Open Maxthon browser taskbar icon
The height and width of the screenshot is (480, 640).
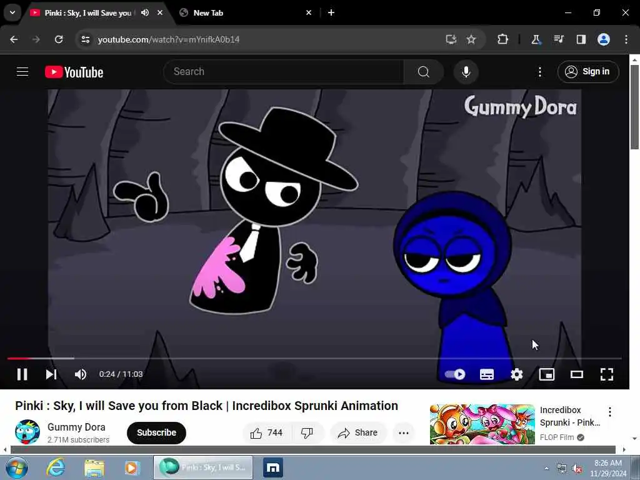[273, 467]
